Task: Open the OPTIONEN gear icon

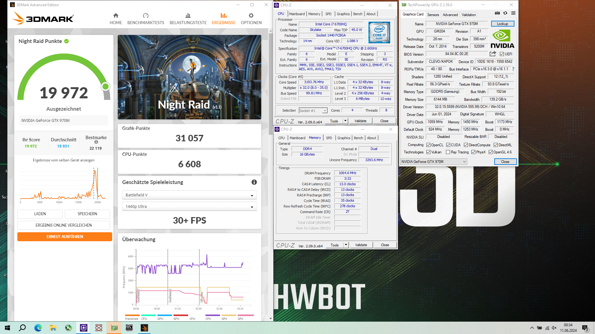Action: (x=251, y=15)
